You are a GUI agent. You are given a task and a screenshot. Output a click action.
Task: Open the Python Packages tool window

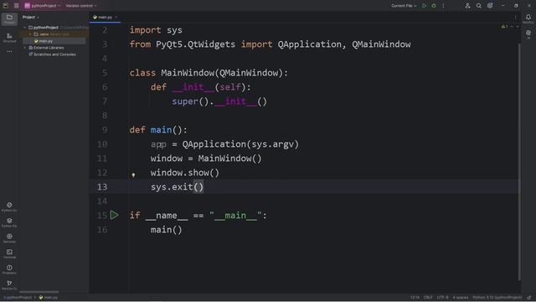coord(9,222)
